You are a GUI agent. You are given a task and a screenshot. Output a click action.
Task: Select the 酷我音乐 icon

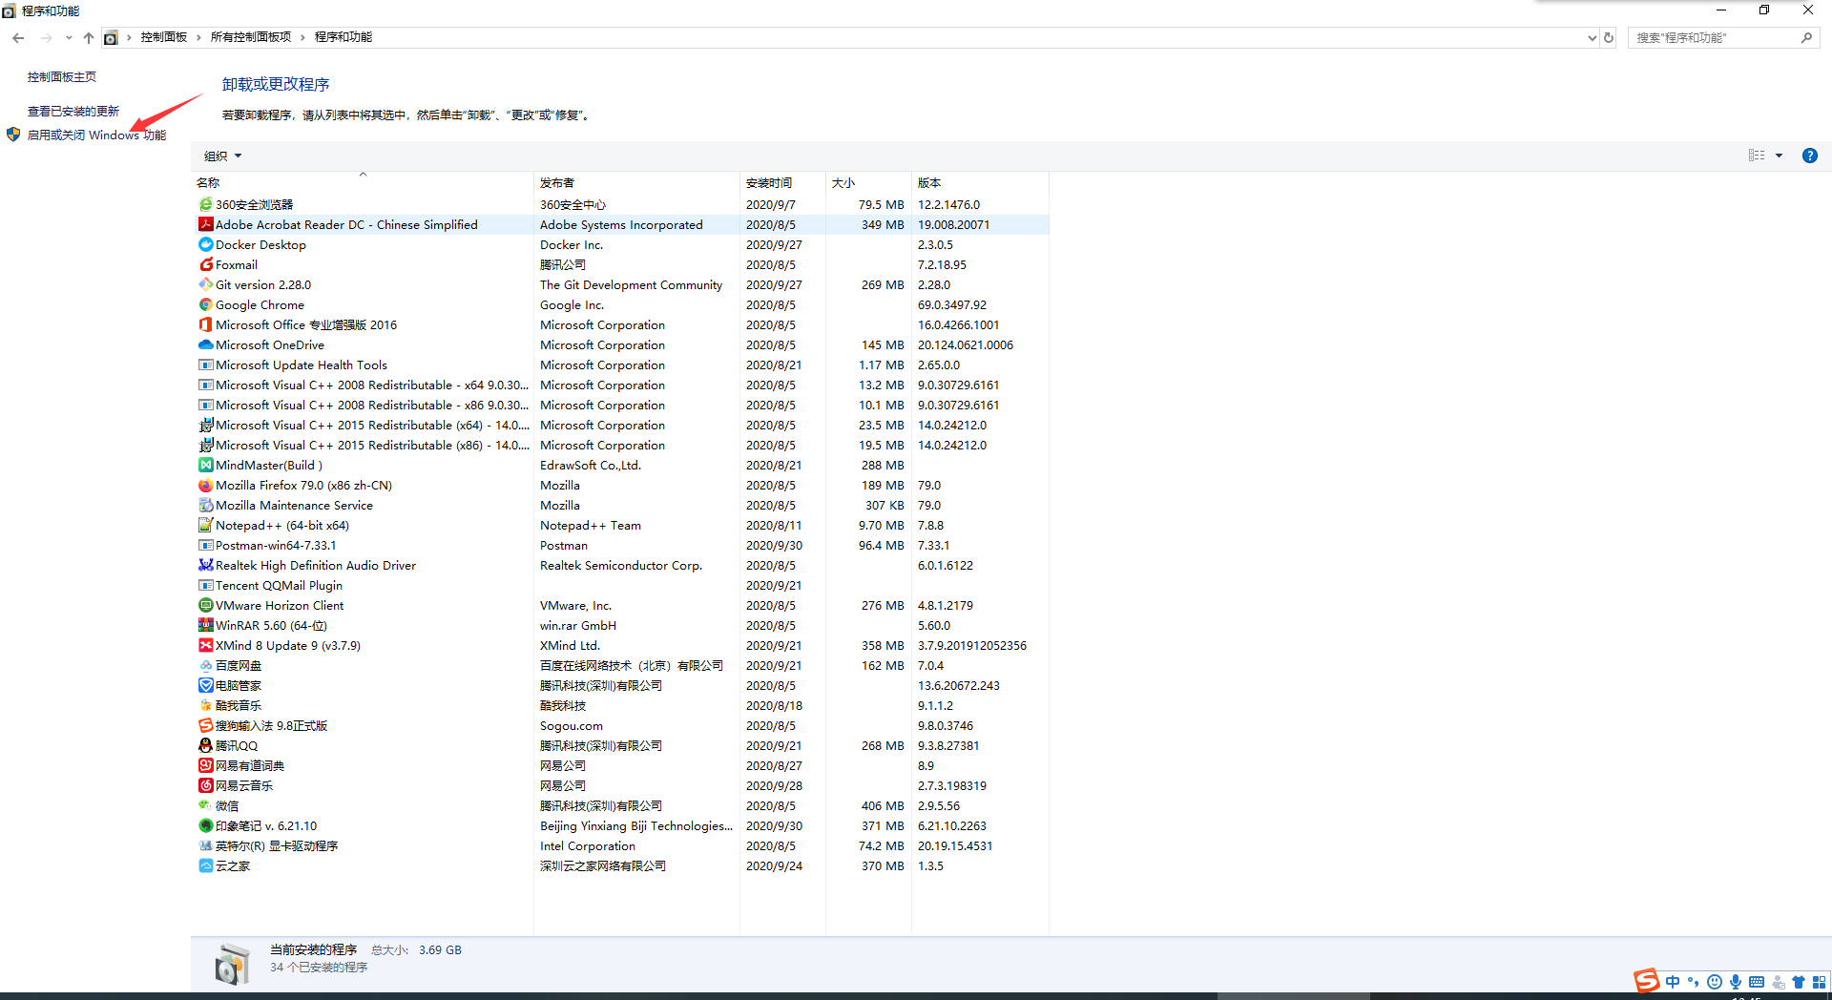205,705
